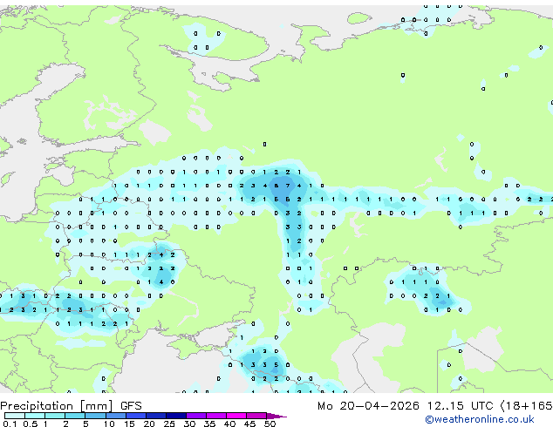Click the 'Precipitation' title text
553x427 pixels.
[x=37, y=406]
